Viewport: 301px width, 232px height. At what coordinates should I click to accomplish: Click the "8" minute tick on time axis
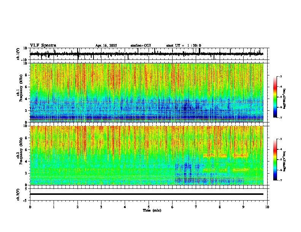pyautogui.click(x=220, y=207)
